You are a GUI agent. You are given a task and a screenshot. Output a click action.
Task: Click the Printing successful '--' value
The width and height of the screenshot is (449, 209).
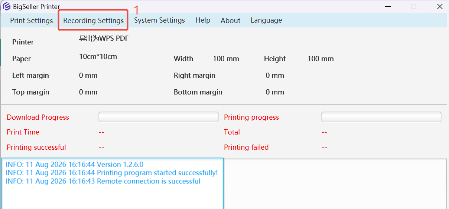coord(101,147)
